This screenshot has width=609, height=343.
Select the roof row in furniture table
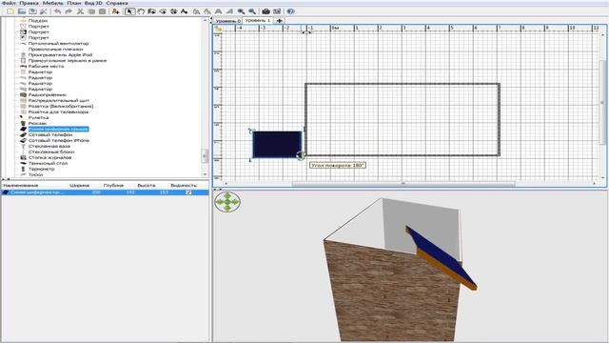[105, 192]
